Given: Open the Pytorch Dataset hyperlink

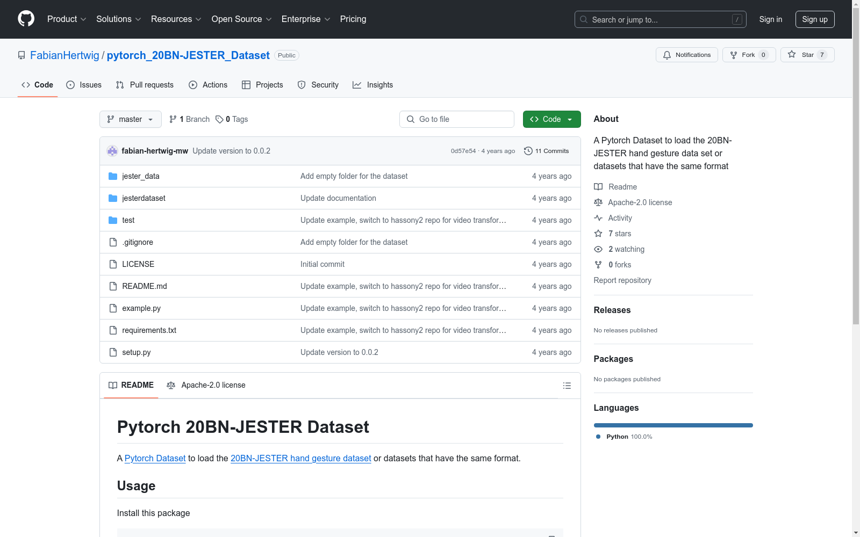Looking at the screenshot, I should pyautogui.click(x=155, y=458).
